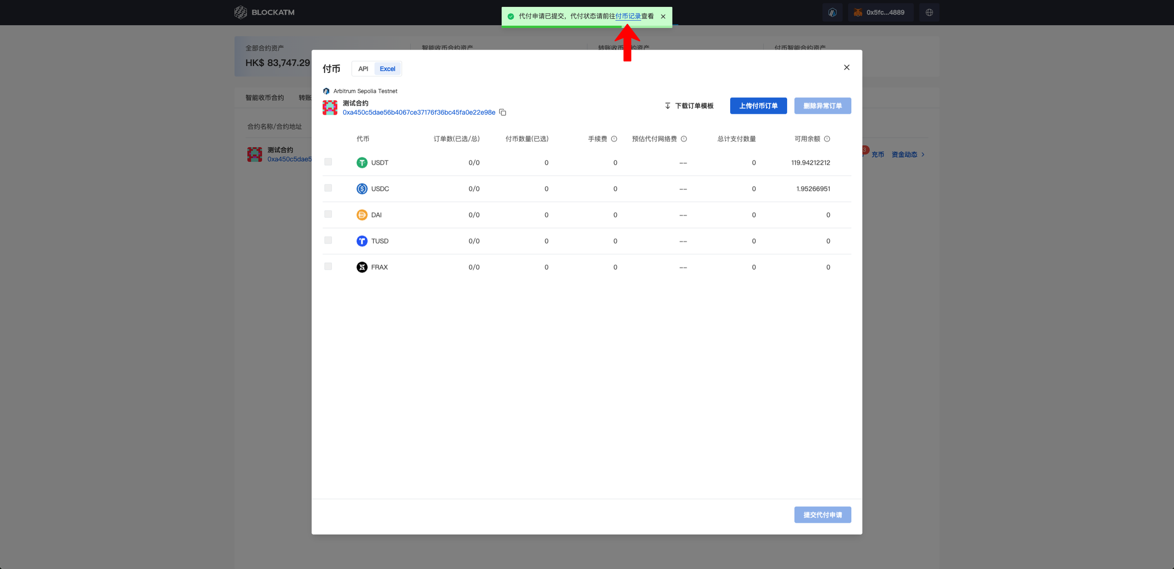Open 付币记录 link in notification

(628, 17)
